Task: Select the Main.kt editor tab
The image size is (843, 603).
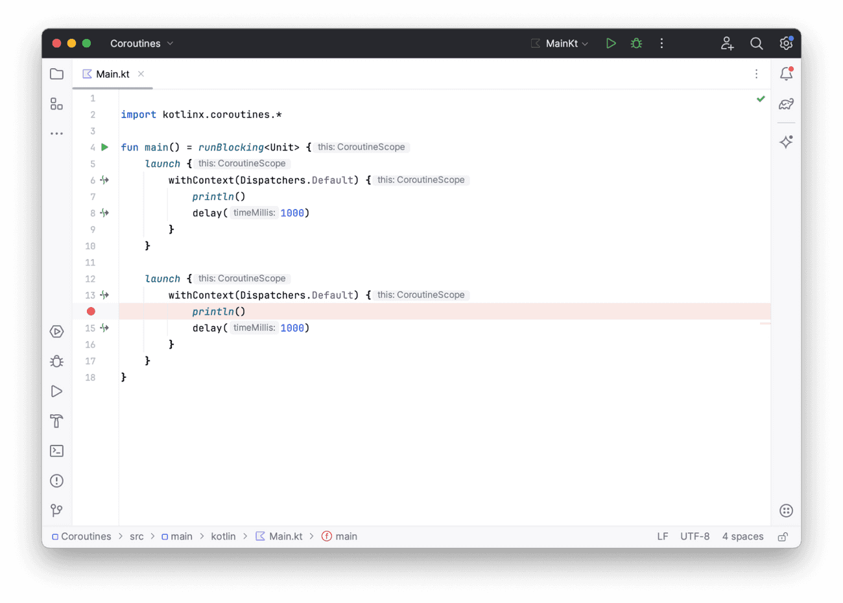Action: [112, 74]
